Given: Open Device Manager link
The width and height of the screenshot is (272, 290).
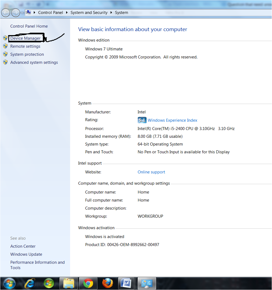Looking at the screenshot, I should coord(25,38).
